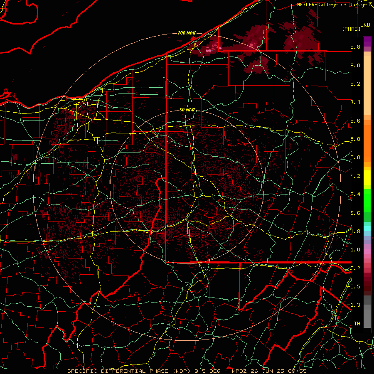This screenshot has height=374, width=374.
Task: Click the 5.0 value on the legend
Action: (x=355, y=157)
